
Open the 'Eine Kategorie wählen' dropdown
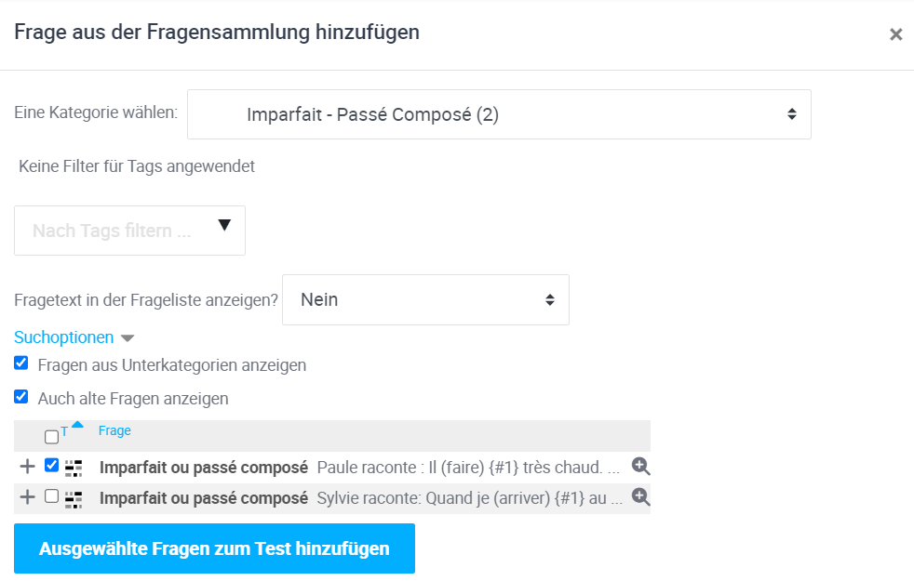(x=499, y=114)
